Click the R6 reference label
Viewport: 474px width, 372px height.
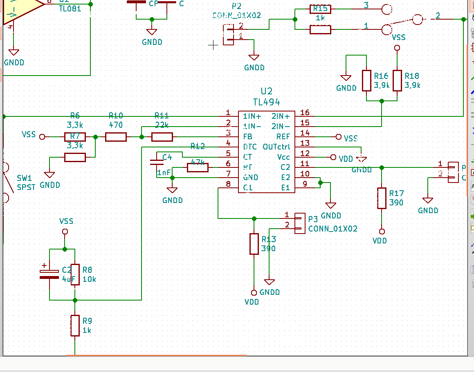[75, 115]
